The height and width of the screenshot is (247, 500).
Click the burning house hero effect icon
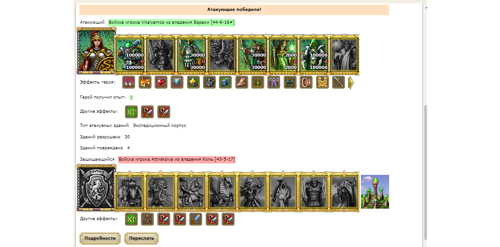coord(145,82)
